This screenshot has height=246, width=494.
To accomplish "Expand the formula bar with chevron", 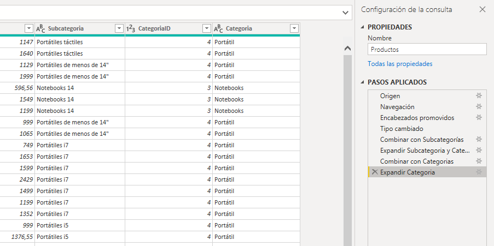I will [345, 12].
